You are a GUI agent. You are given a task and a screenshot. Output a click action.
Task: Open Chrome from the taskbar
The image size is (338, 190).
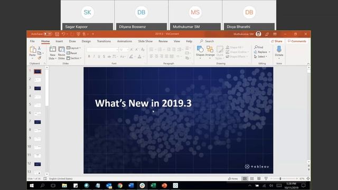120,185
